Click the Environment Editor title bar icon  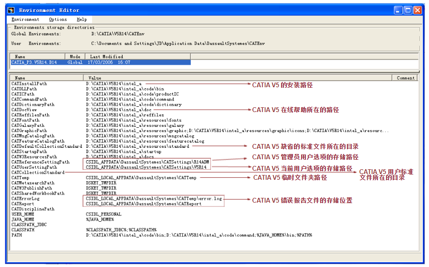click(11, 10)
